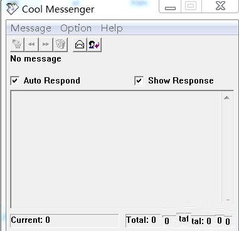Click the delete message trash icon
The image size is (239, 231).
(60, 45)
